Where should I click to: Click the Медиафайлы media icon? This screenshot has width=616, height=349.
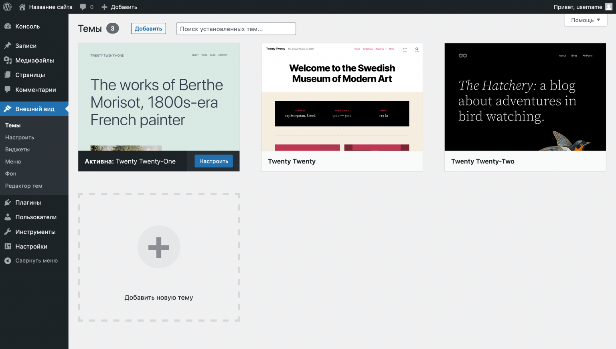pyautogui.click(x=8, y=60)
